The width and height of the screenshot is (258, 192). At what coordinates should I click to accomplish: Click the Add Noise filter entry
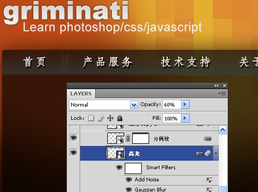coord(147,180)
